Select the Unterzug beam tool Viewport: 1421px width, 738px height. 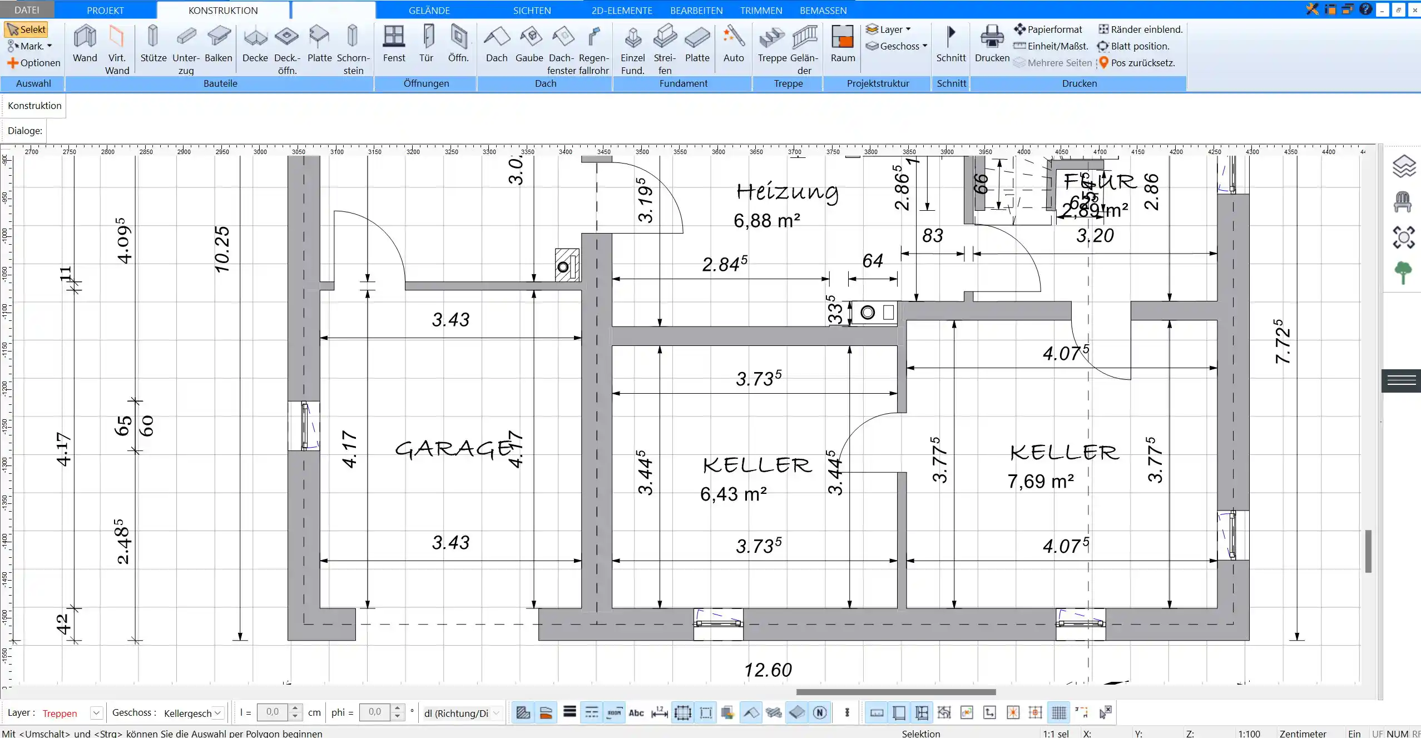(186, 49)
